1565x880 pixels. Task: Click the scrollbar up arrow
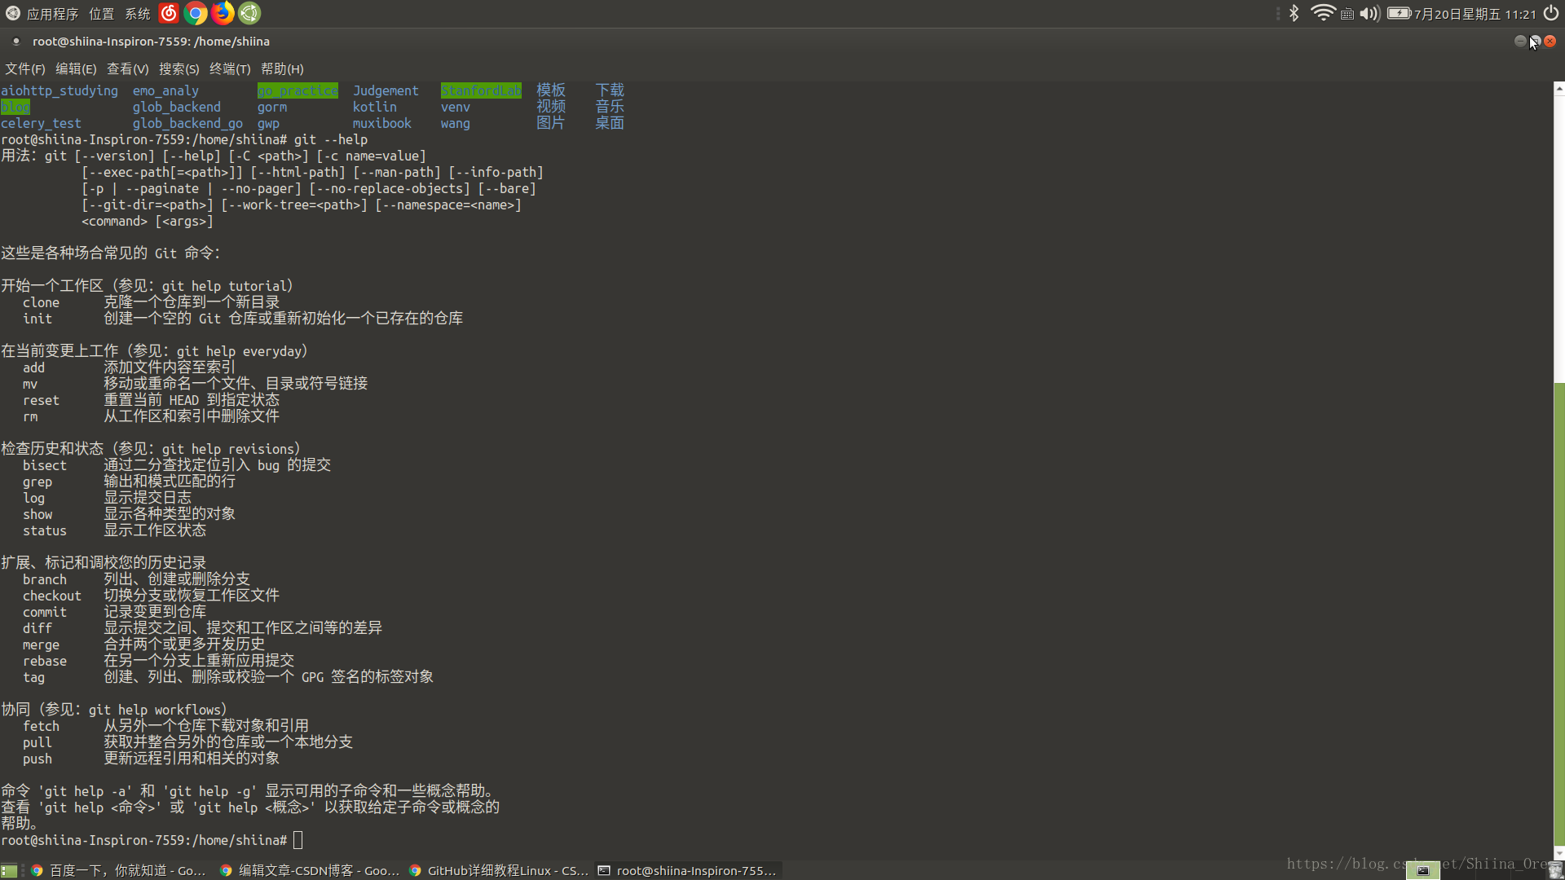click(x=1558, y=88)
